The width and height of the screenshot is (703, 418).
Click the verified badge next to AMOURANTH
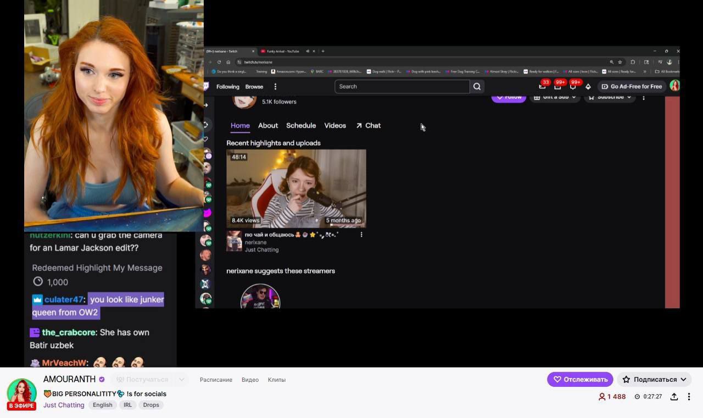pos(102,380)
